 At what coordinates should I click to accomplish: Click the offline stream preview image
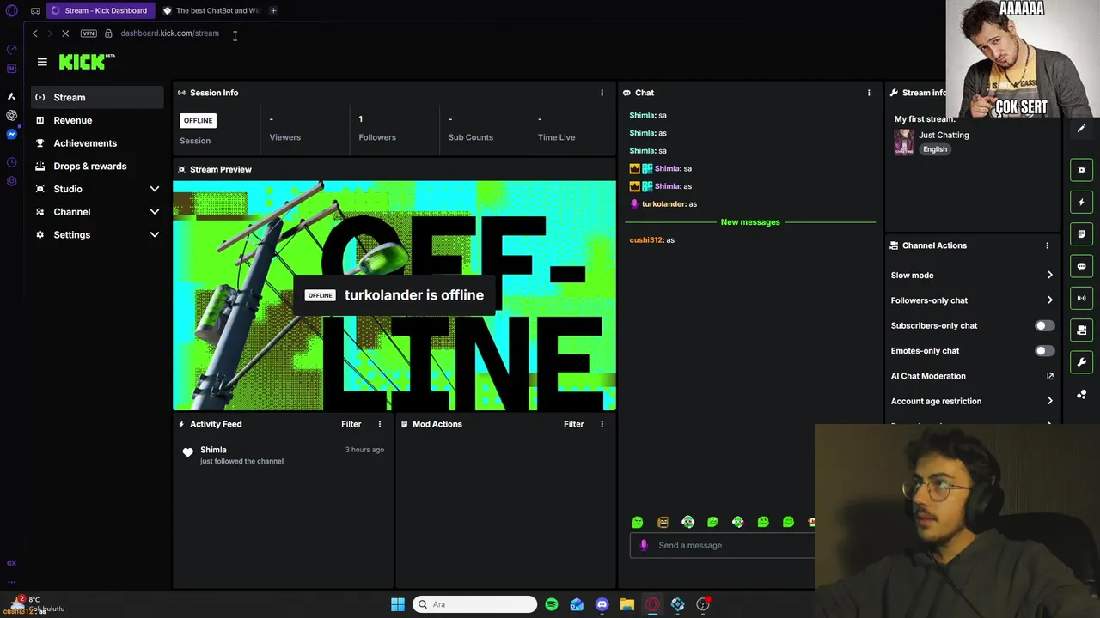tap(394, 295)
